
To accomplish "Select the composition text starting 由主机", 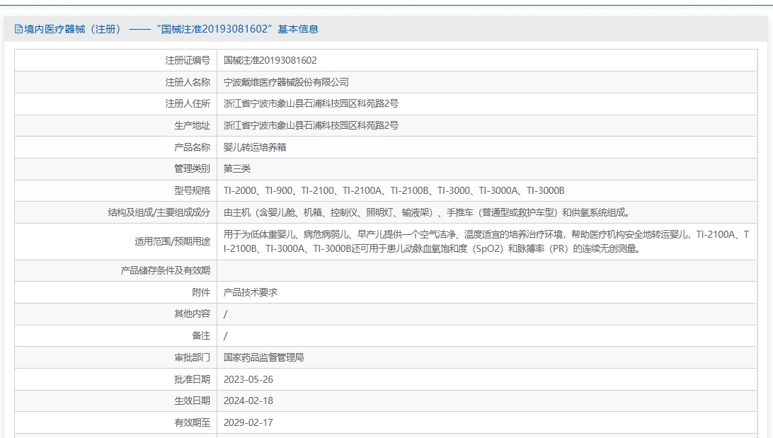I will pyautogui.click(x=426, y=212).
